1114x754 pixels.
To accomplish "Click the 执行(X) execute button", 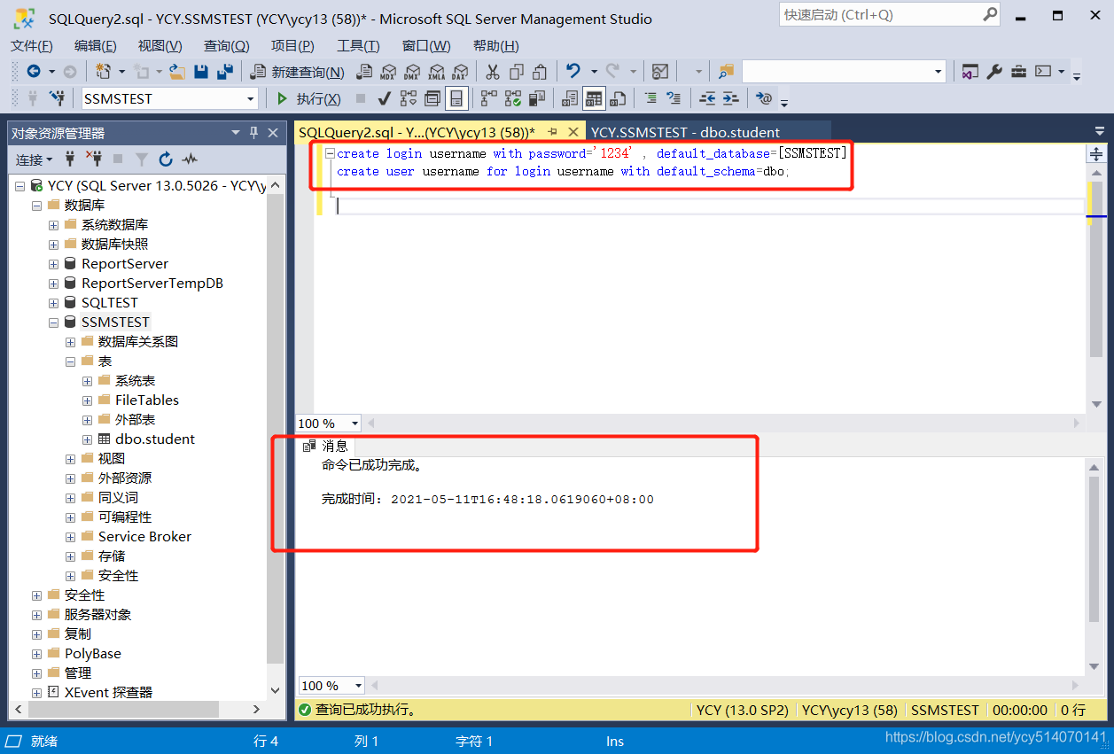I will click(308, 98).
